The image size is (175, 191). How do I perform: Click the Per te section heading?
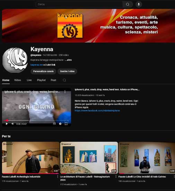[6, 136]
